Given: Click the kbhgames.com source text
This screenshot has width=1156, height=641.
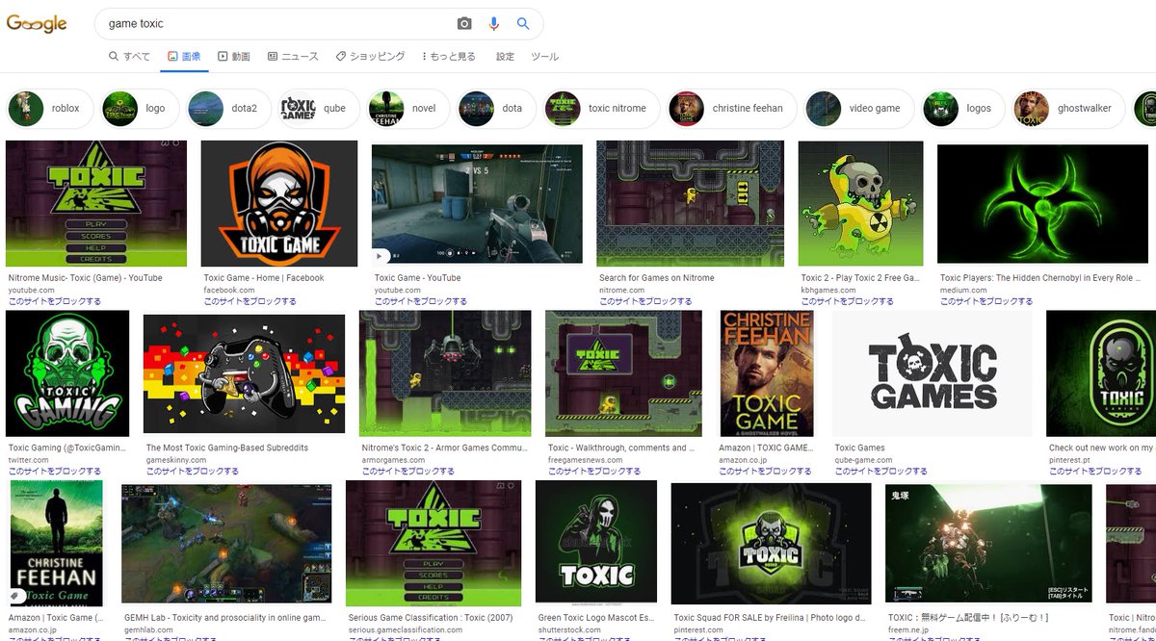Looking at the screenshot, I should coord(828,290).
